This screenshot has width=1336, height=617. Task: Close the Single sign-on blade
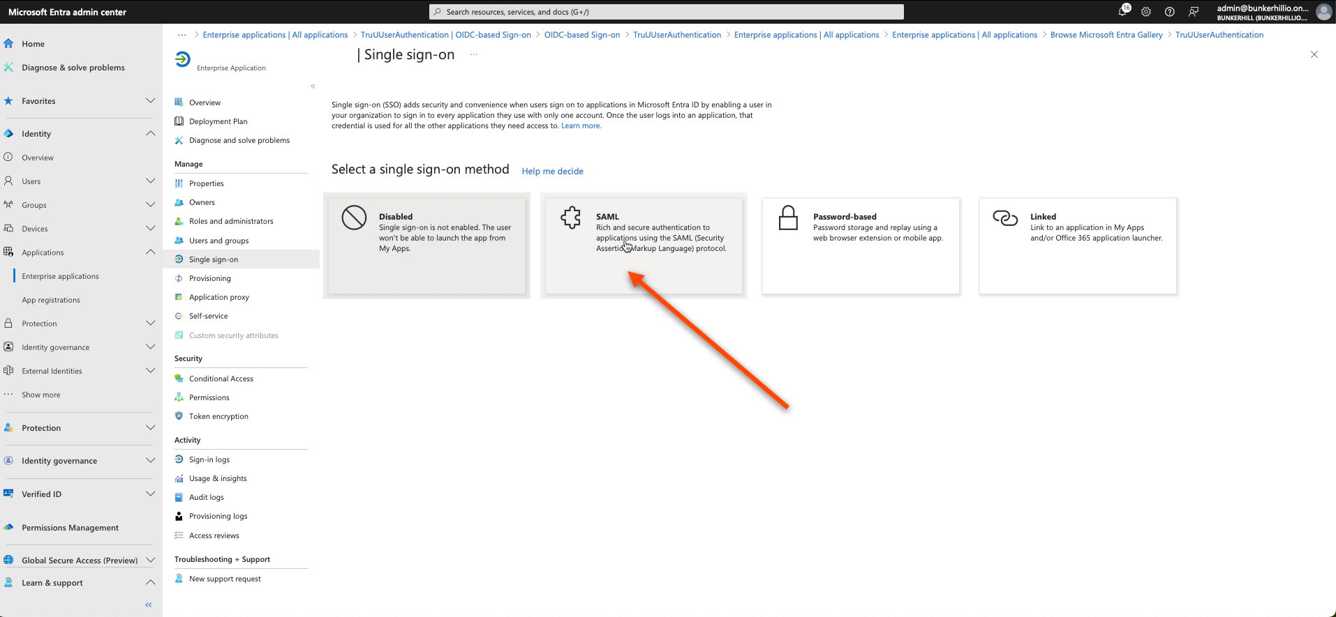point(1314,54)
